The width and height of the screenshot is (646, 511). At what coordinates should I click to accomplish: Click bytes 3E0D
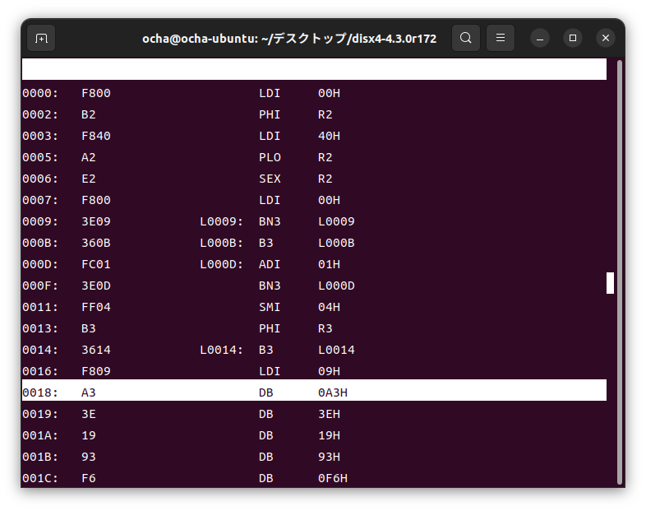click(96, 286)
